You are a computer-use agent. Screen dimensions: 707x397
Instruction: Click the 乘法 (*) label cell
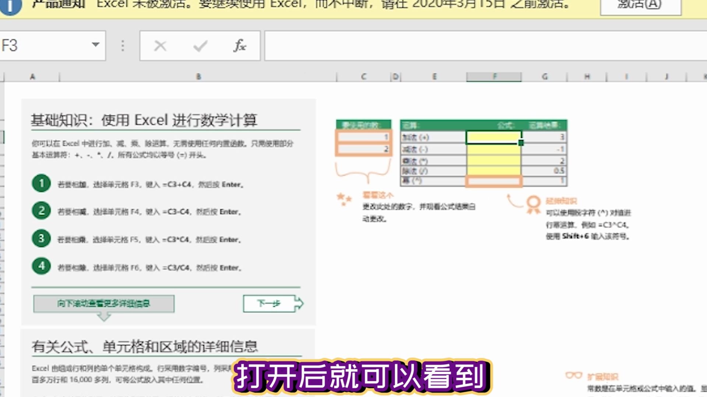[433, 161]
